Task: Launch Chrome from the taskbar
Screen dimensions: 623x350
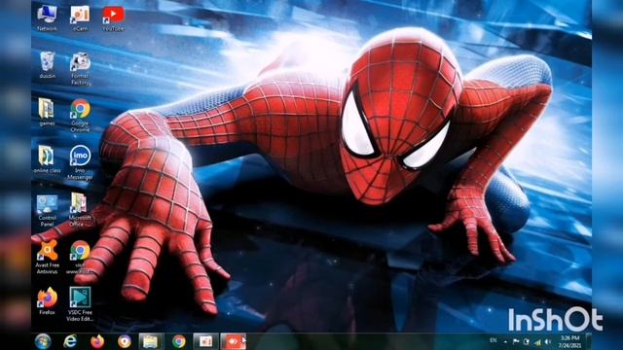Action: coord(178,341)
